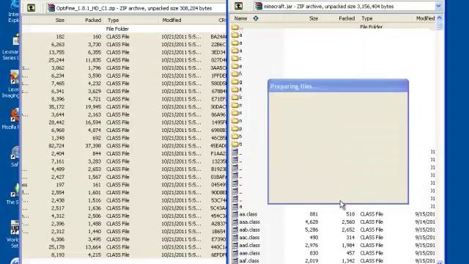Click the minecraft.jar list scrollbar thumb
Image resolution: width=469 pixels, height=264 pixels.
click(x=439, y=26)
